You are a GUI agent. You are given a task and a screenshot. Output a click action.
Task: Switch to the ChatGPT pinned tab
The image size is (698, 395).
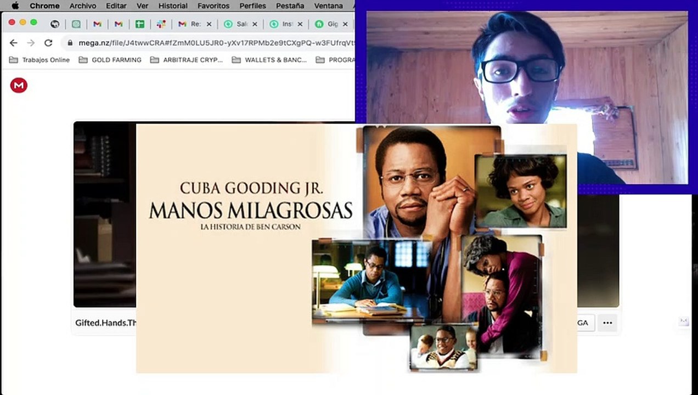tap(76, 24)
